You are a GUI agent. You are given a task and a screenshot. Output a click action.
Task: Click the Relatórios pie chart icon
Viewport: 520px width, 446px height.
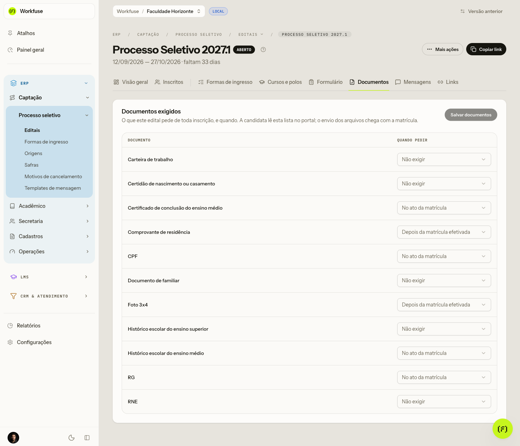tap(10, 326)
